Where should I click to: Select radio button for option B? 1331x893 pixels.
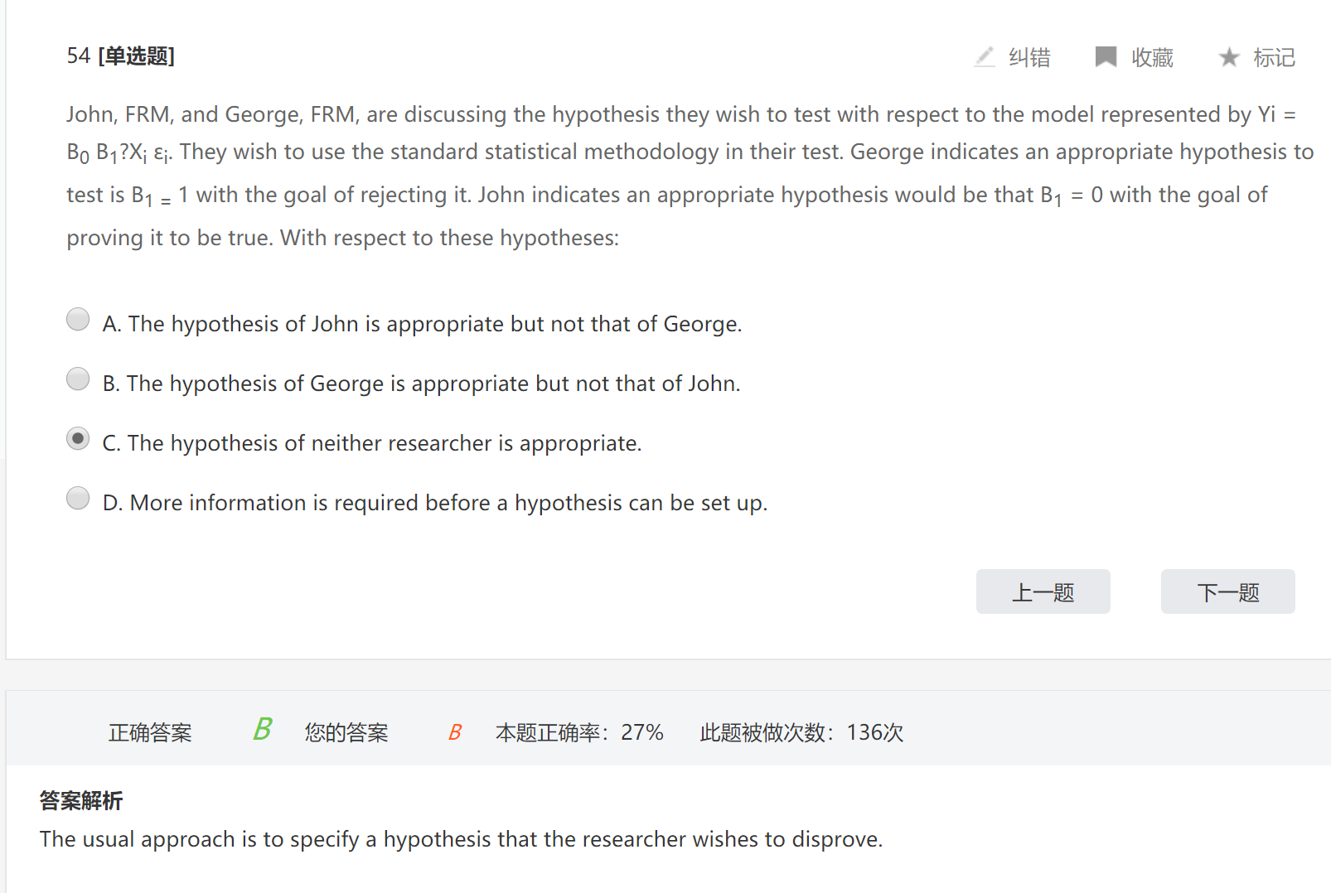(78, 379)
